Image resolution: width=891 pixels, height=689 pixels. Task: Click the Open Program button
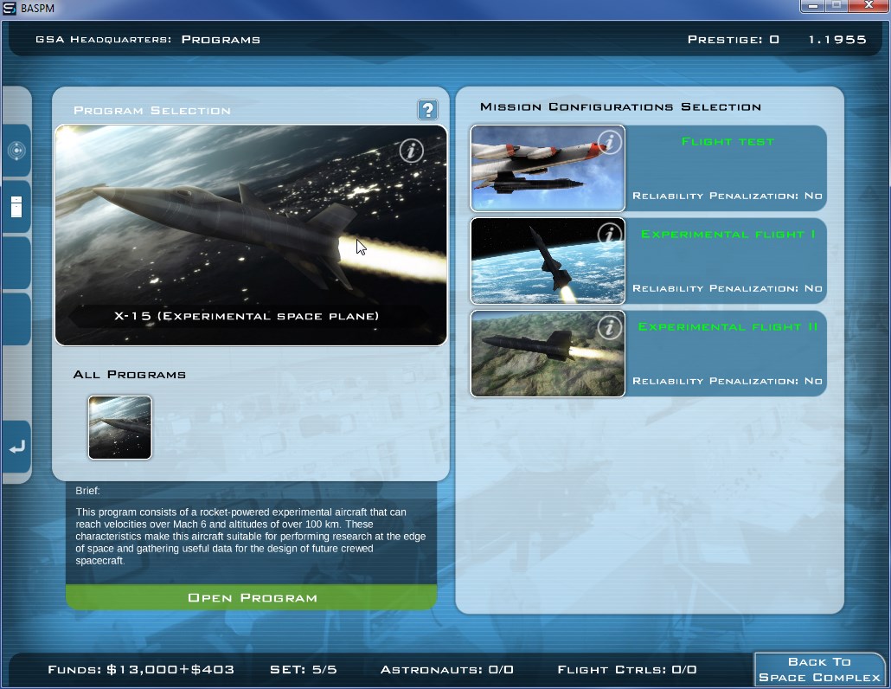(251, 597)
